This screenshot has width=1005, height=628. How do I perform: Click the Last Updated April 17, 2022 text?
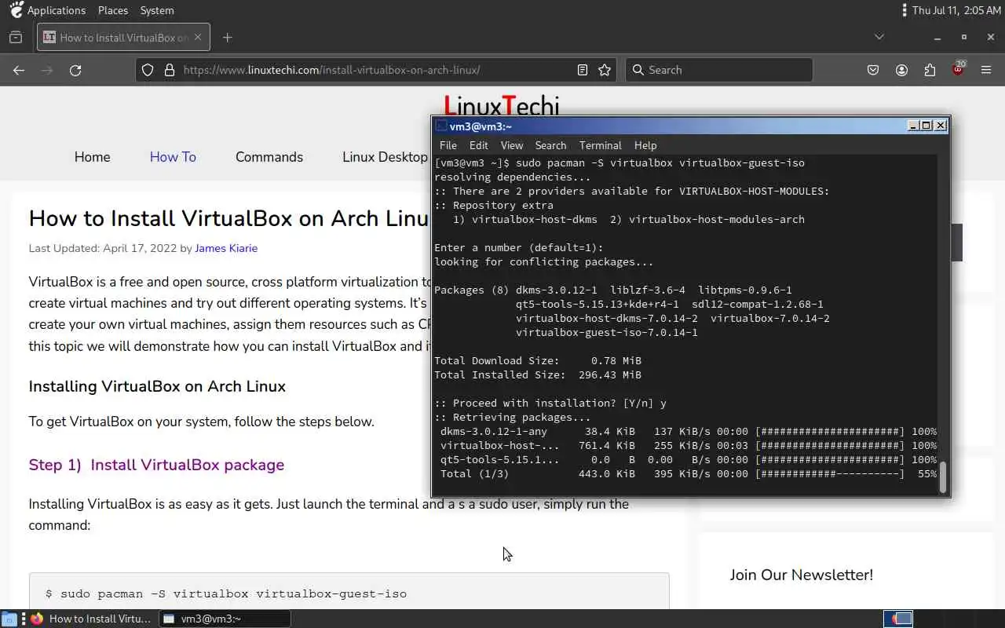click(x=103, y=248)
